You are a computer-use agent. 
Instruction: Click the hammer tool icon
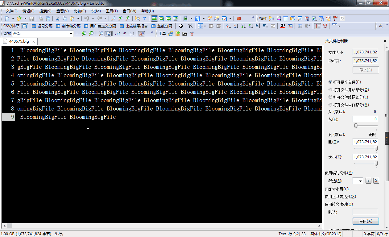(192, 34)
